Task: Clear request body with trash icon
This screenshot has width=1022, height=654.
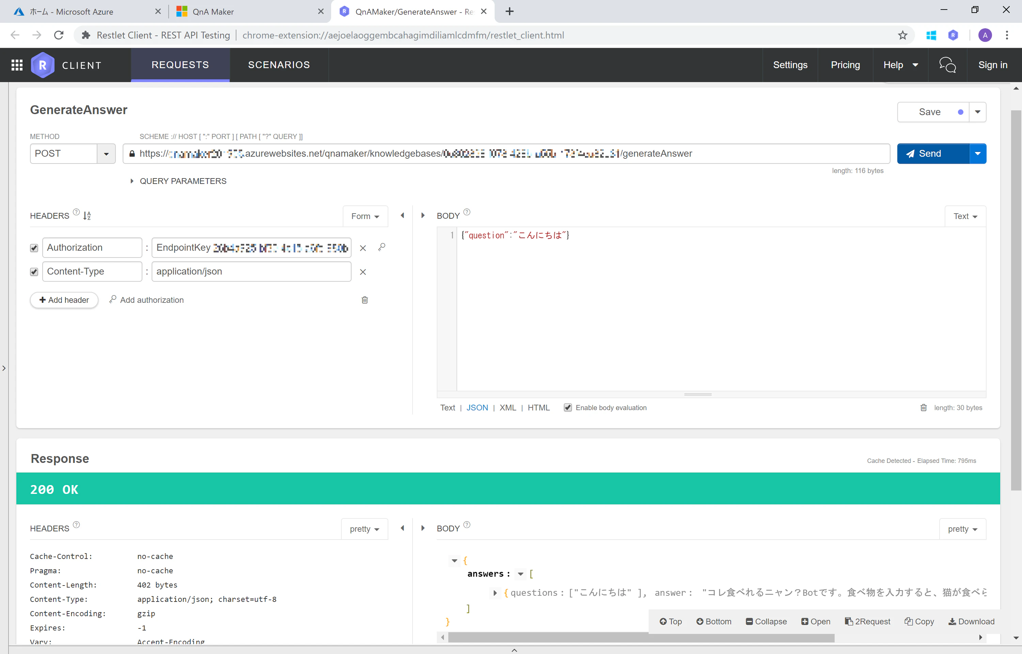Action: pos(923,408)
